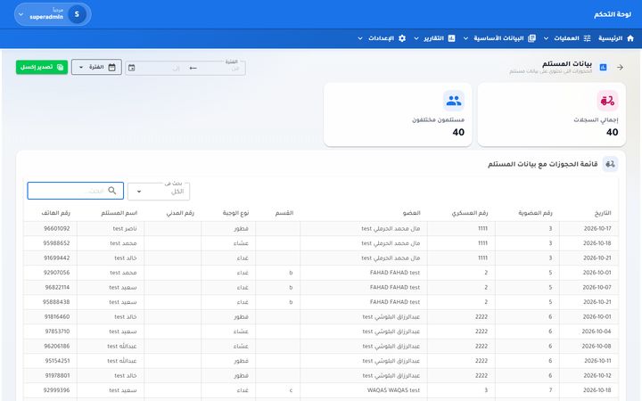Click phone number 91699442
The image size is (642, 401).
click(56, 258)
